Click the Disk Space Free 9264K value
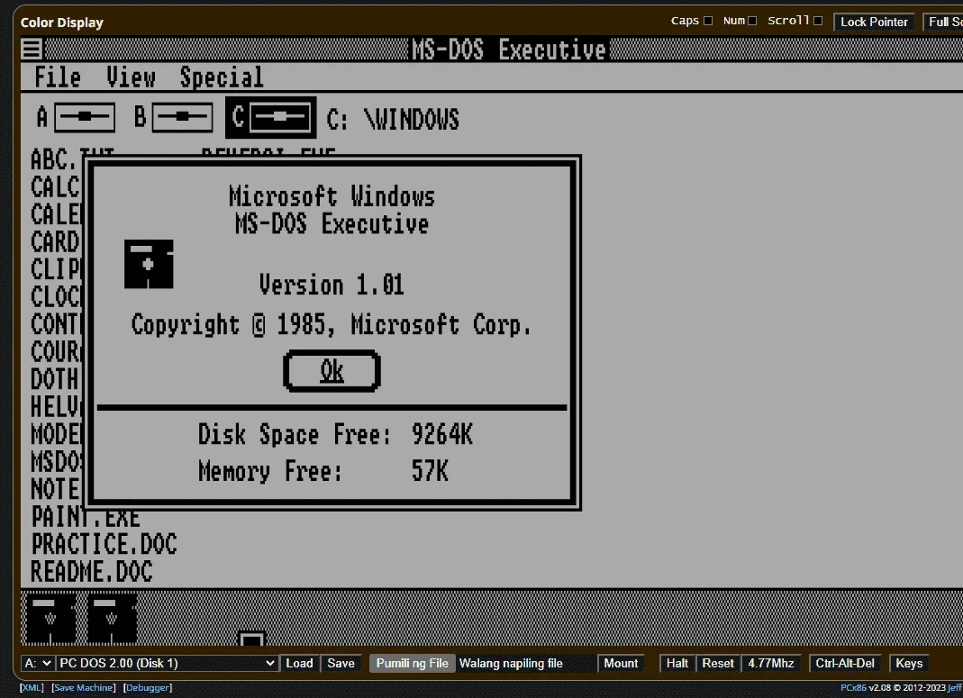 442,434
